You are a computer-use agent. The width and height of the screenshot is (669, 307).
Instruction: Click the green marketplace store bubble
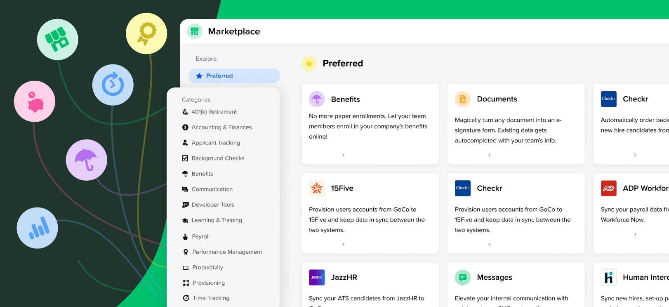(58, 40)
